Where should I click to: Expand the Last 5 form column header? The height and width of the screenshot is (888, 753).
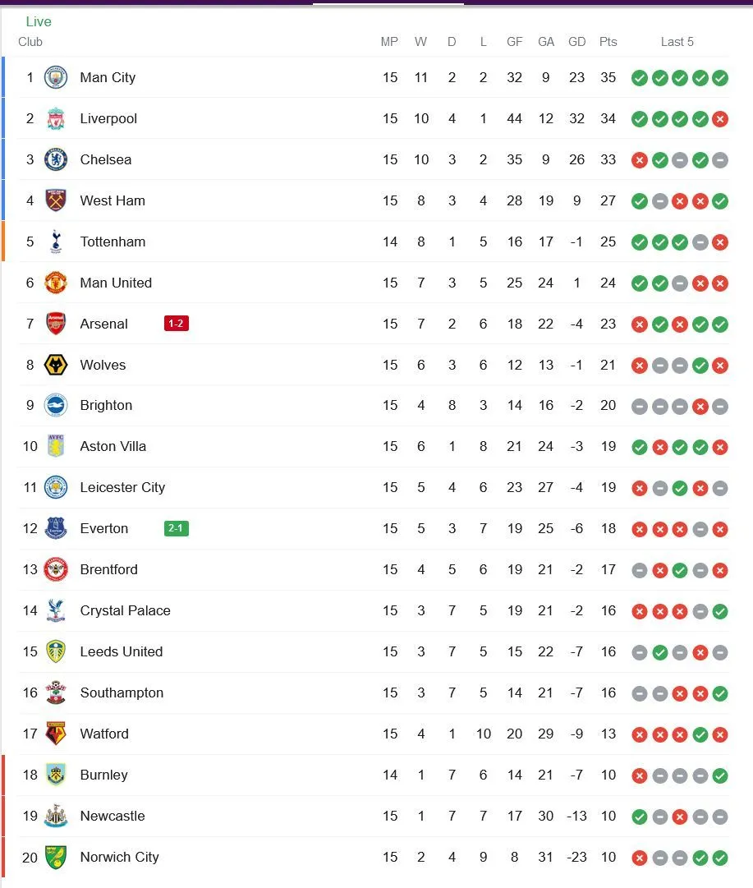pos(677,42)
